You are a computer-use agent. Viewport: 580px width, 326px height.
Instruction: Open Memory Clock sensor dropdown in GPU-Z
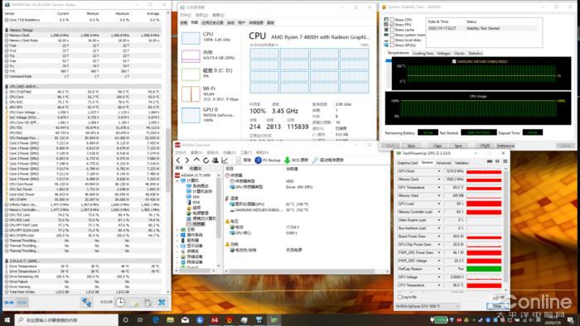[x=438, y=180]
